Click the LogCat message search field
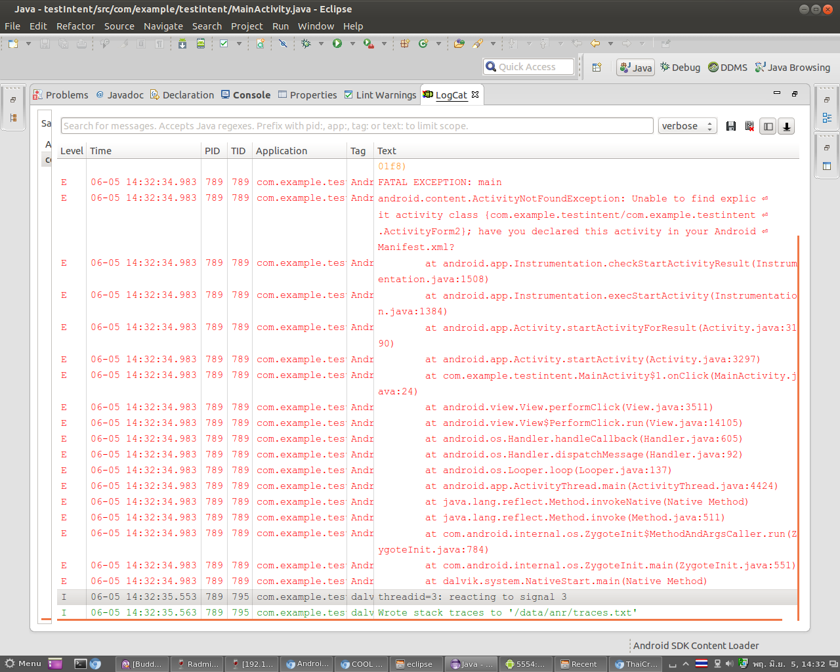This screenshot has height=672, width=840. point(357,126)
